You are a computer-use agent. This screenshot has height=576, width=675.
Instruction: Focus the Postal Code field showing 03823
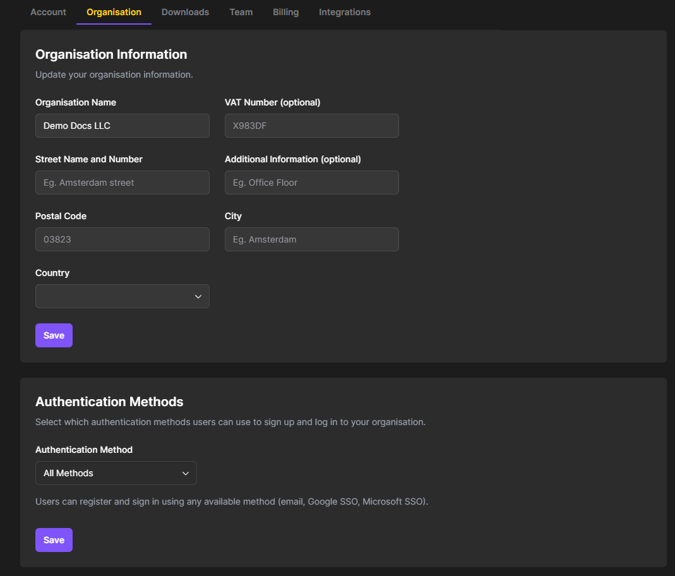pyautogui.click(x=122, y=239)
